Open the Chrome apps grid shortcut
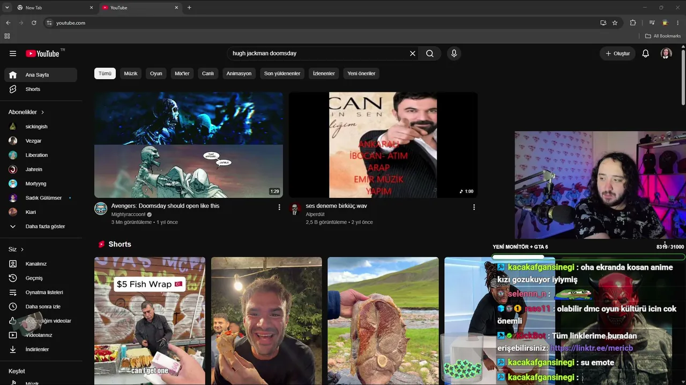This screenshot has width=686, height=385. pyautogui.click(x=7, y=36)
